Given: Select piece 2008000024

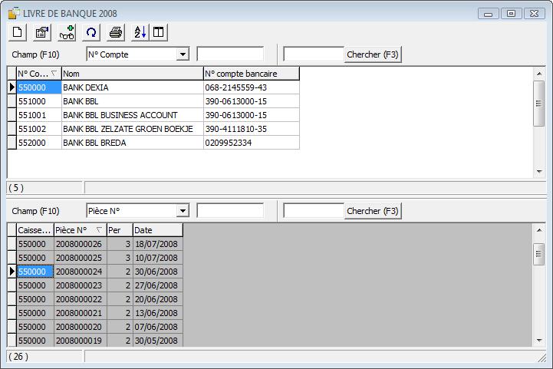Looking at the screenshot, I should 80,272.
